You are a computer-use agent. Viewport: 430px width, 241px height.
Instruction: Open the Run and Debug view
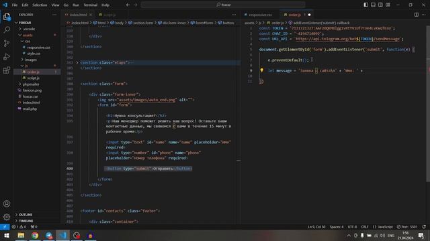click(7, 56)
